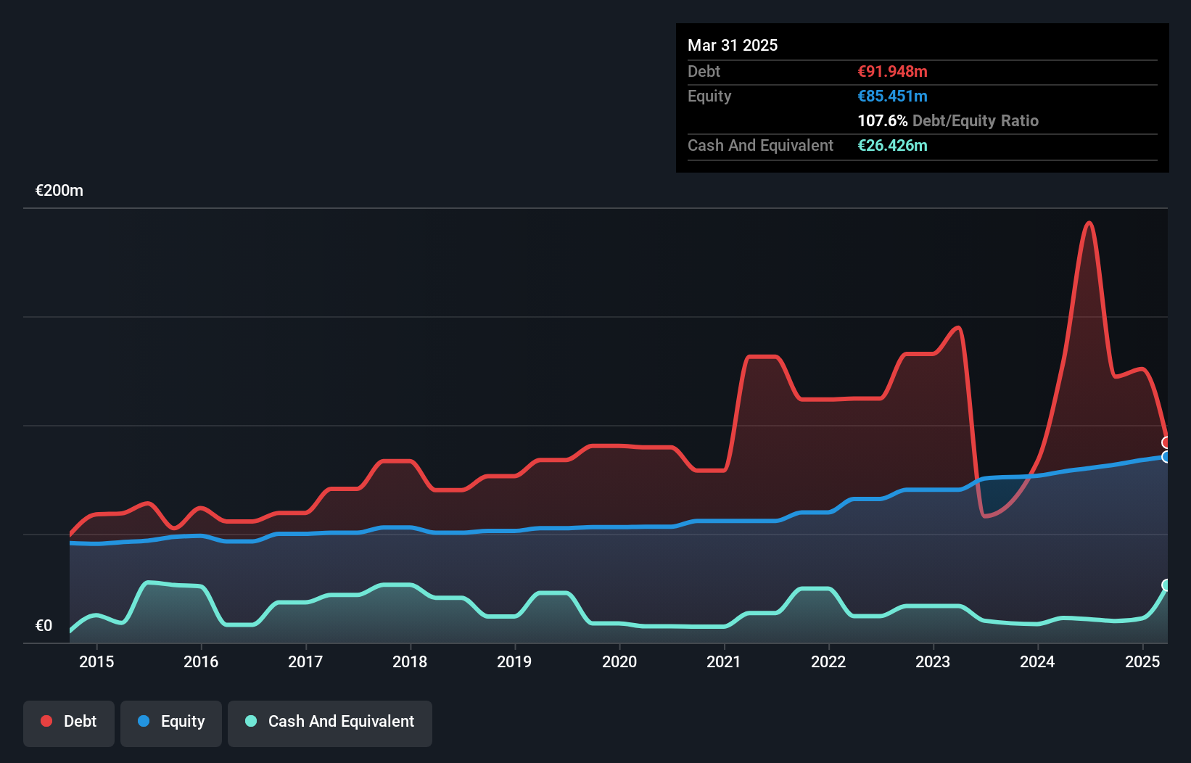The image size is (1191, 763).
Task: Click the Mar 31 2025 tooltip date
Action: pyautogui.click(x=733, y=45)
